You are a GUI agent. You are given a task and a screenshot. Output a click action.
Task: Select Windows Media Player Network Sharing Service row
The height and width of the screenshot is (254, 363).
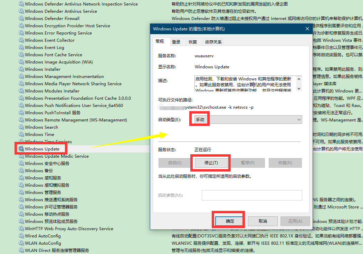73,84
